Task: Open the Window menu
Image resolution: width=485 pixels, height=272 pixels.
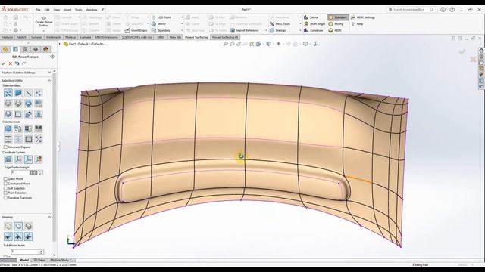Action: coord(92,10)
